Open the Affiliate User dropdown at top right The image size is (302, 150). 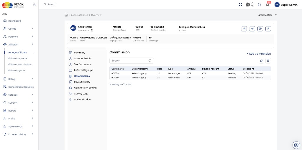tap(267, 15)
